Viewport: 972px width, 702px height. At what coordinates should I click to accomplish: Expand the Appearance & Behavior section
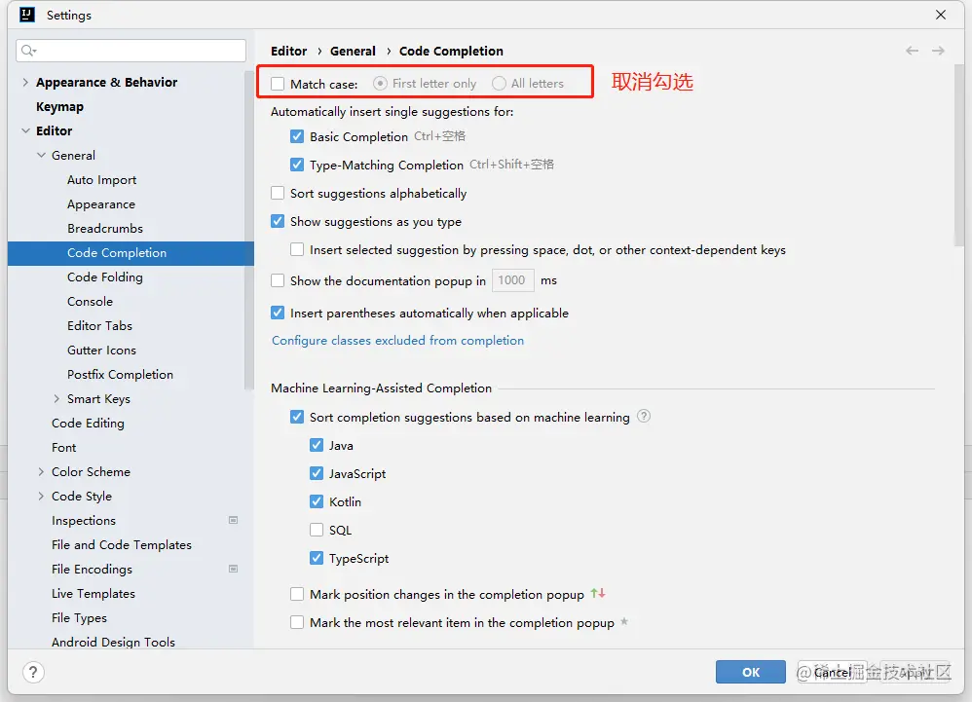25,83
